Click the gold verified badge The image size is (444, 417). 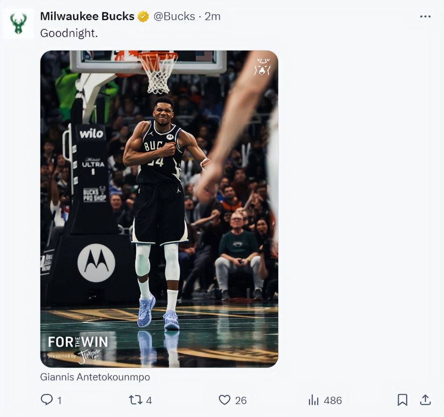[143, 17]
